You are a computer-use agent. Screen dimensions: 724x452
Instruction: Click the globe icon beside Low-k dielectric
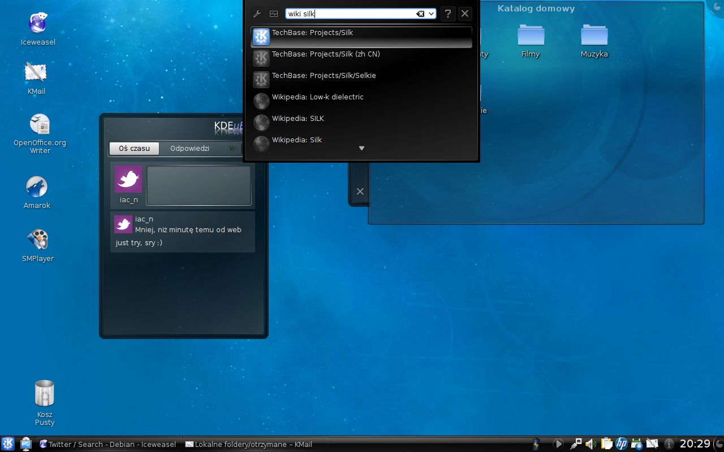tap(261, 101)
